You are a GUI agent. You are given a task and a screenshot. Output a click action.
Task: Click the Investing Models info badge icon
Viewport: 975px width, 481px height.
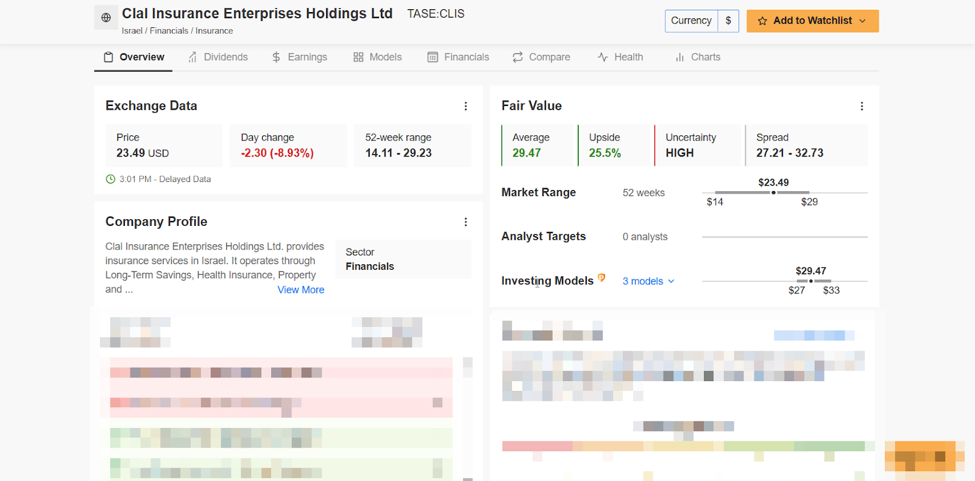coord(601,278)
